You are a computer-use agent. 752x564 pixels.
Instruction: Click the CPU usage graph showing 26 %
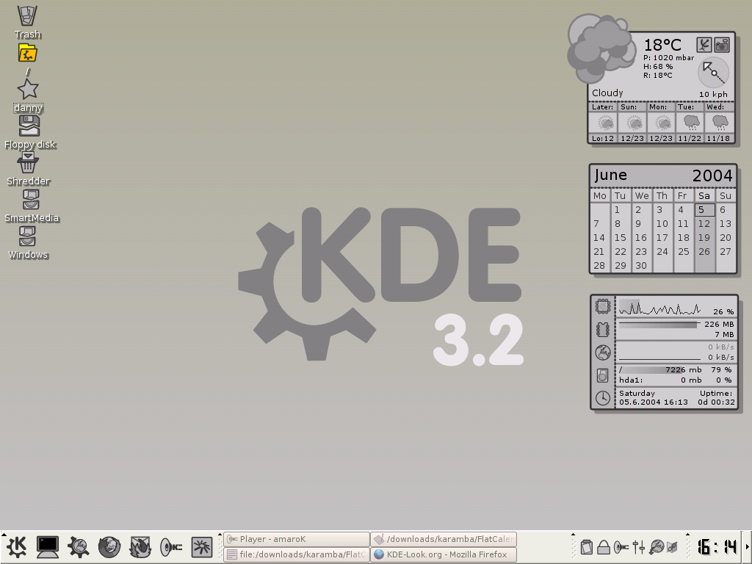(660, 308)
